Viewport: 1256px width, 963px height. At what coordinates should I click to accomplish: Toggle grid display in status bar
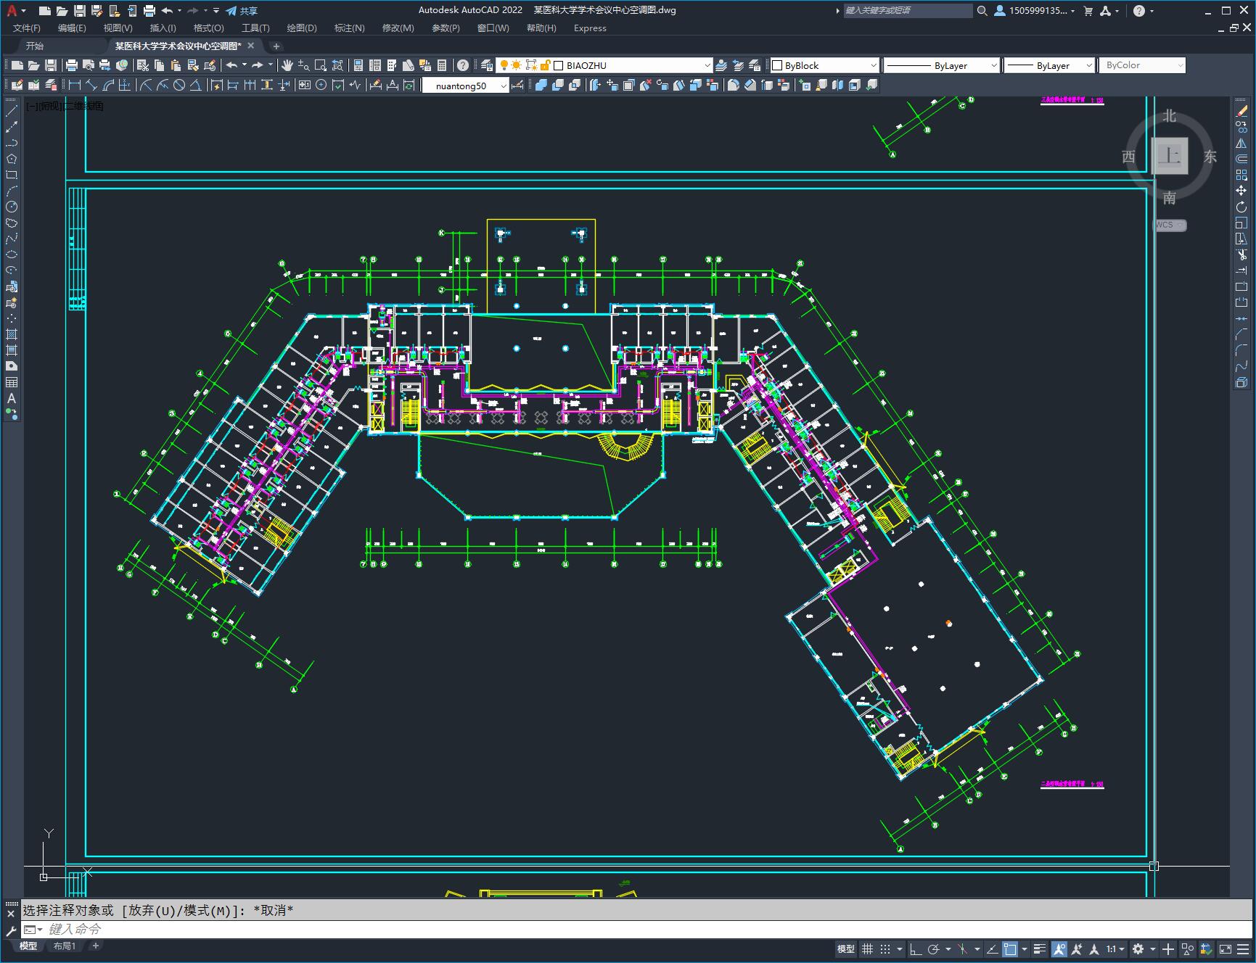(867, 948)
